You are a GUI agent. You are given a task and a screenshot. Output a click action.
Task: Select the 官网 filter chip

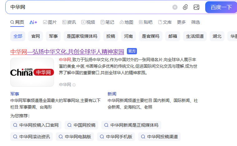pyautogui.click(x=36, y=36)
